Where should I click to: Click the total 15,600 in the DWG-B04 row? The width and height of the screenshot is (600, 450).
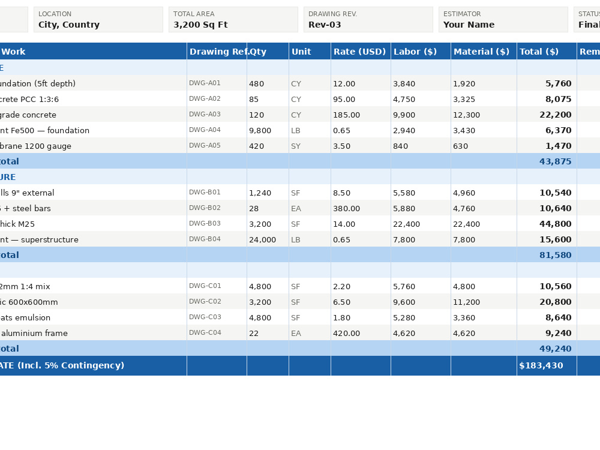(555, 239)
